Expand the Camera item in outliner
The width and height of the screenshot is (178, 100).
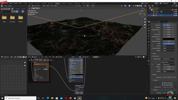coord(152,12)
